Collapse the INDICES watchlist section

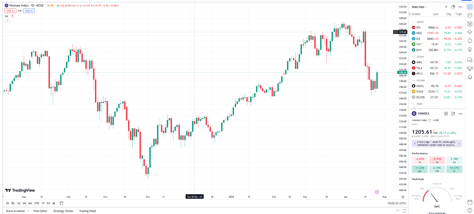tap(414, 22)
